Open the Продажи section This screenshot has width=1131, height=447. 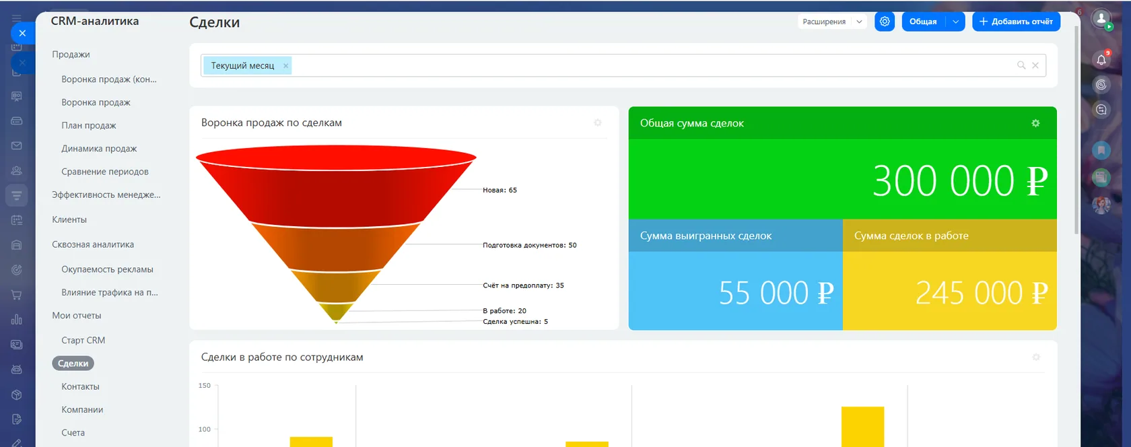point(71,55)
